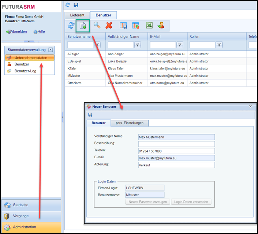Open the Hilfe link
Image resolution: width=258 pixels, height=234 pixels.
[x=41, y=32]
